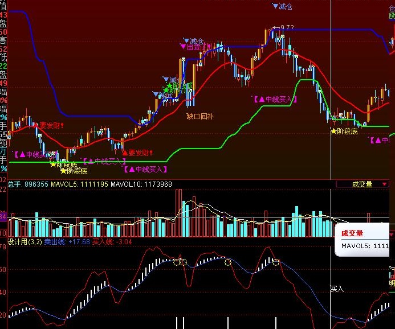Select the 阶段底 star sitting on the green line
Viewport: 395px width, 329px height.
pos(64,164)
